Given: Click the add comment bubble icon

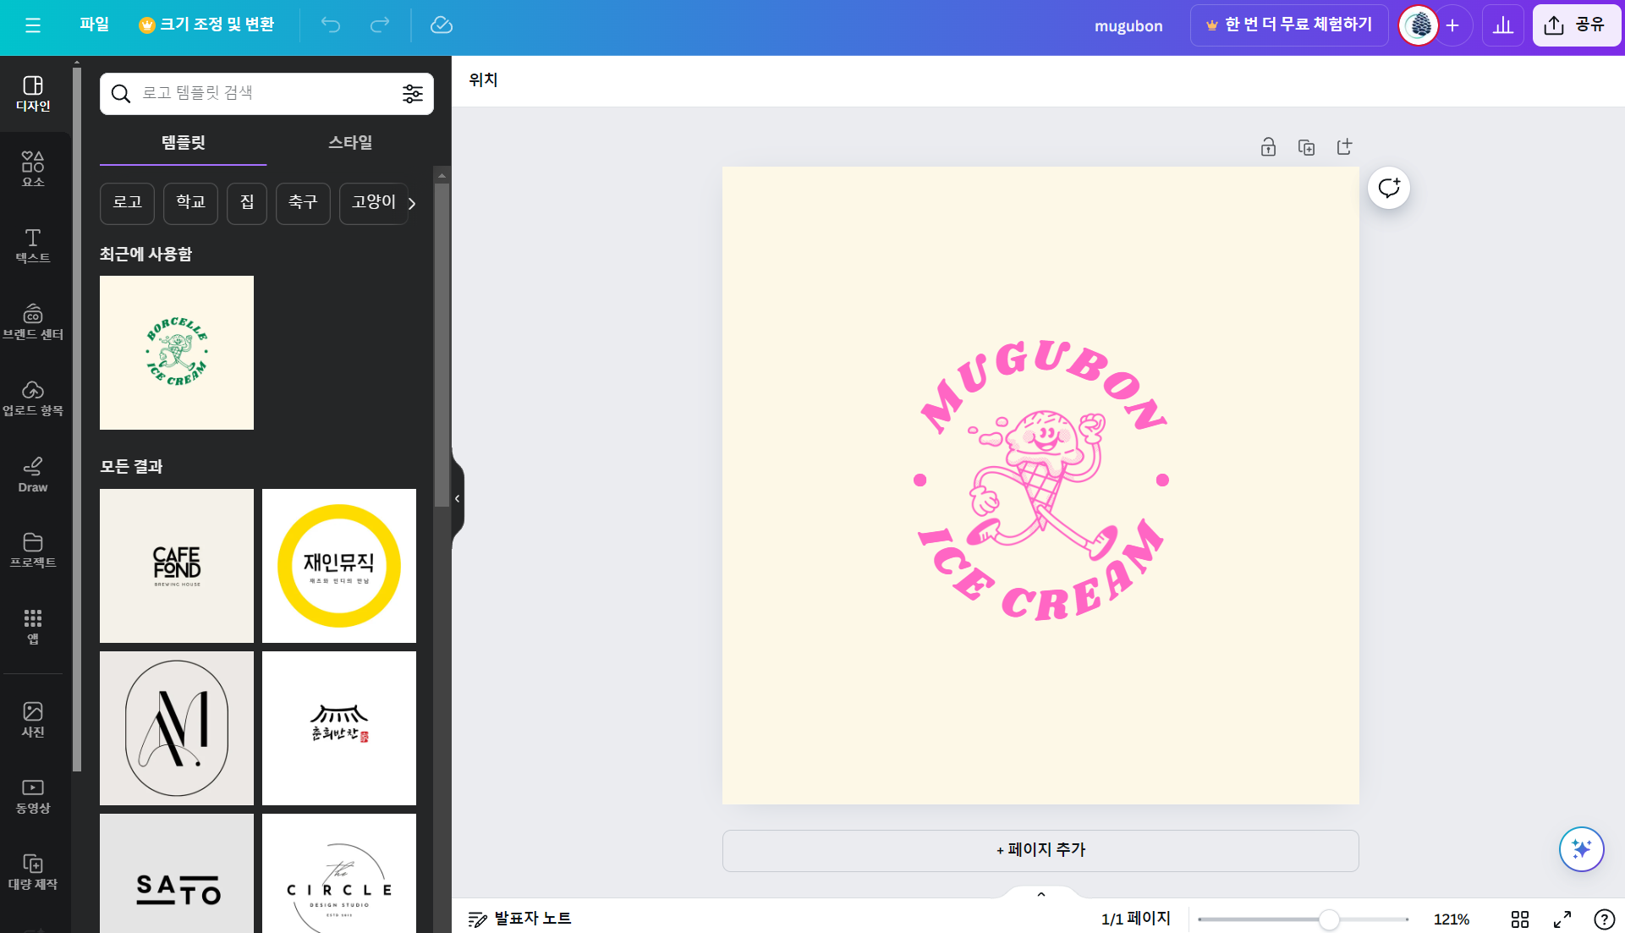Looking at the screenshot, I should click(1388, 188).
